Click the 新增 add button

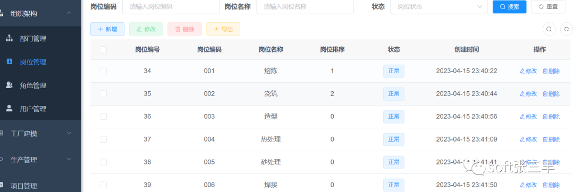pos(107,29)
